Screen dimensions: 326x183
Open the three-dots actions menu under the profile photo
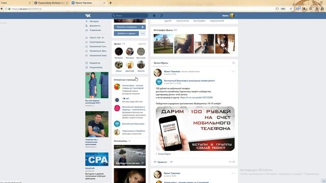pyautogui.click(x=143, y=34)
